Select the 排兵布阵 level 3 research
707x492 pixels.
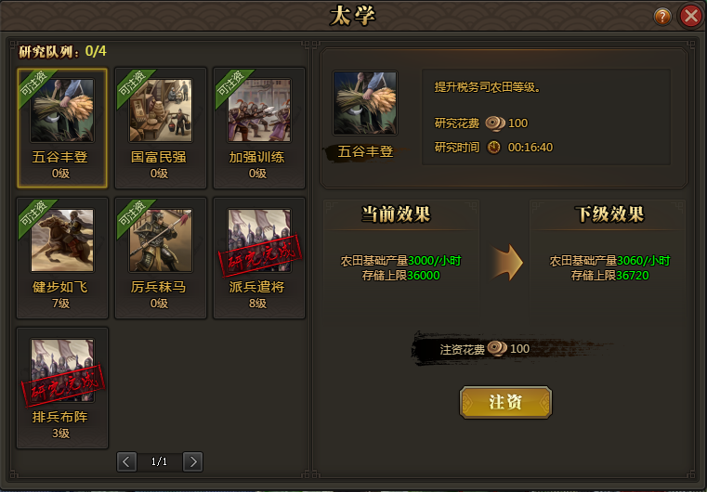(62, 388)
